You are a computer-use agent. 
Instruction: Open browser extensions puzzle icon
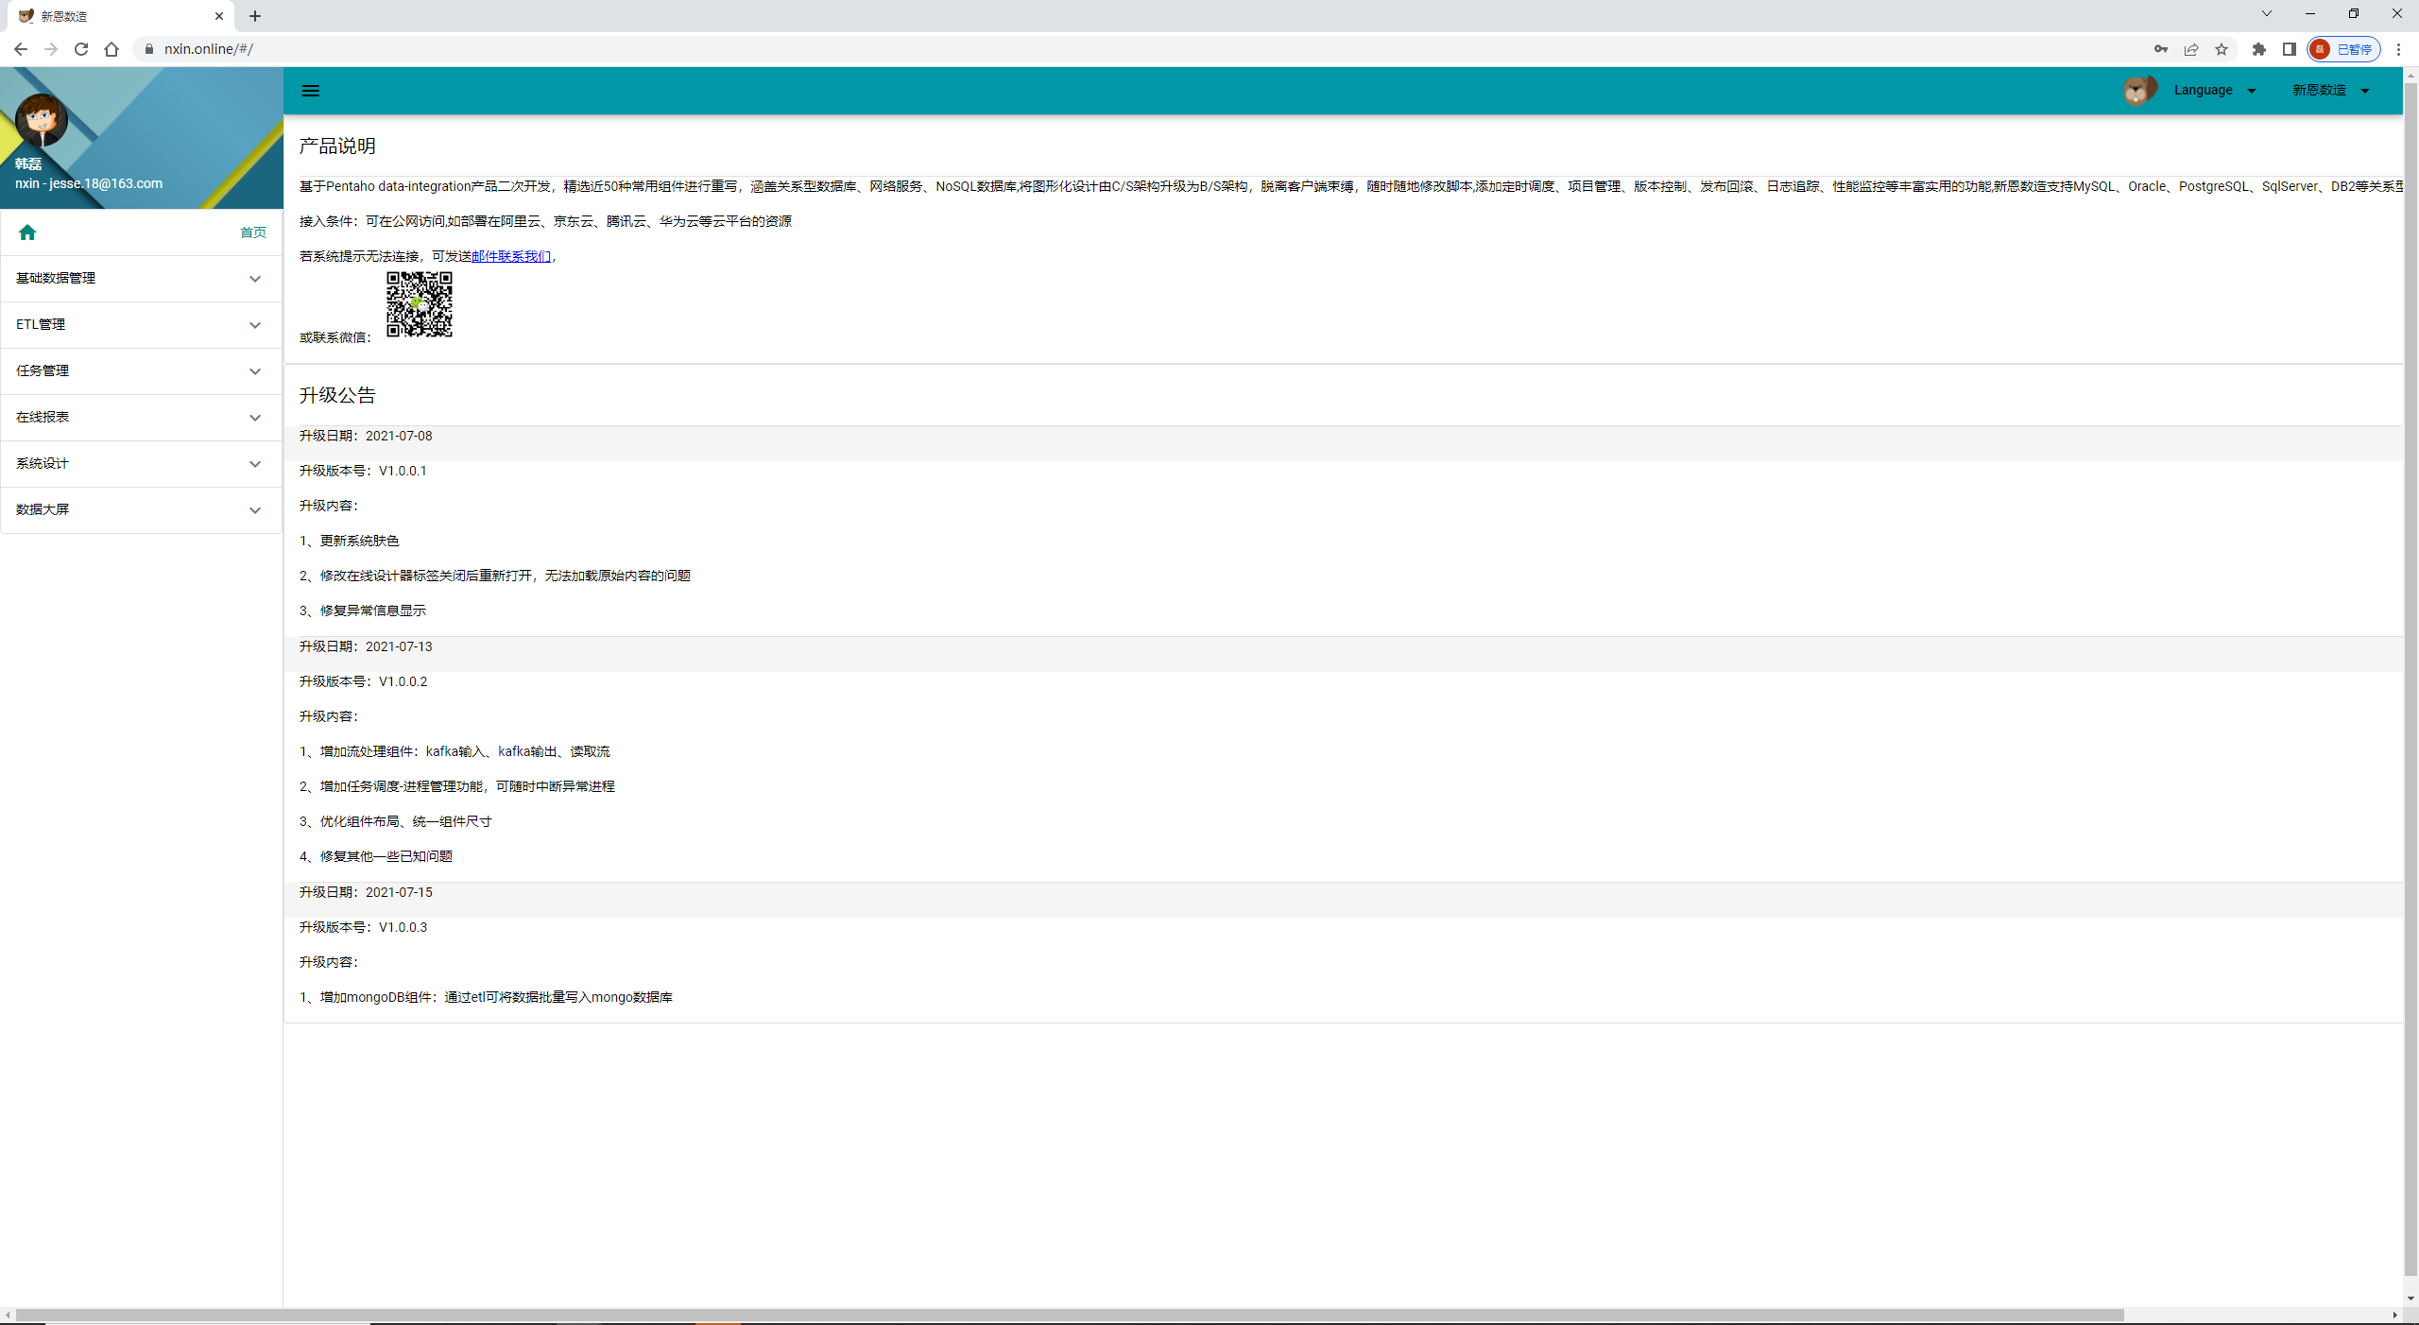(2258, 49)
